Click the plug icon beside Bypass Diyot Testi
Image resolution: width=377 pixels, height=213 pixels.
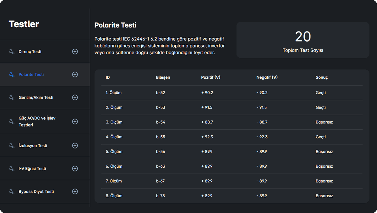(x=12, y=192)
